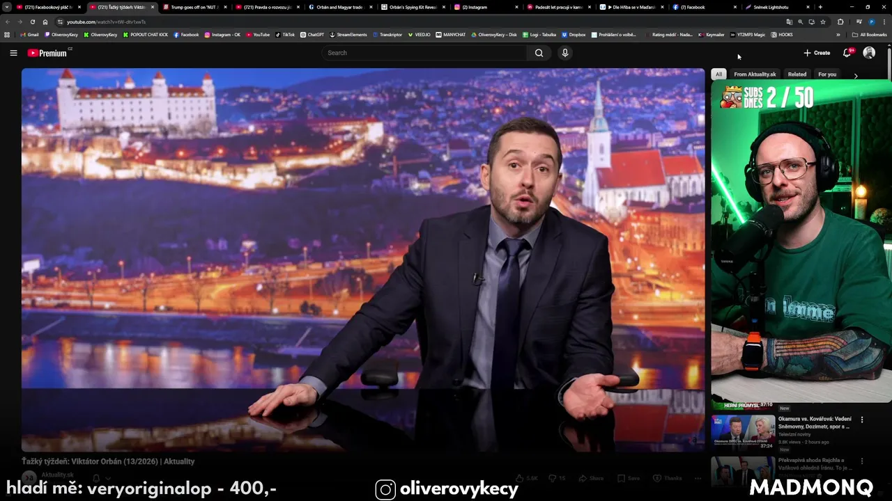Open the StreamElements bookmark
Screen dimensions: 892x501
pyautogui.click(x=348, y=34)
